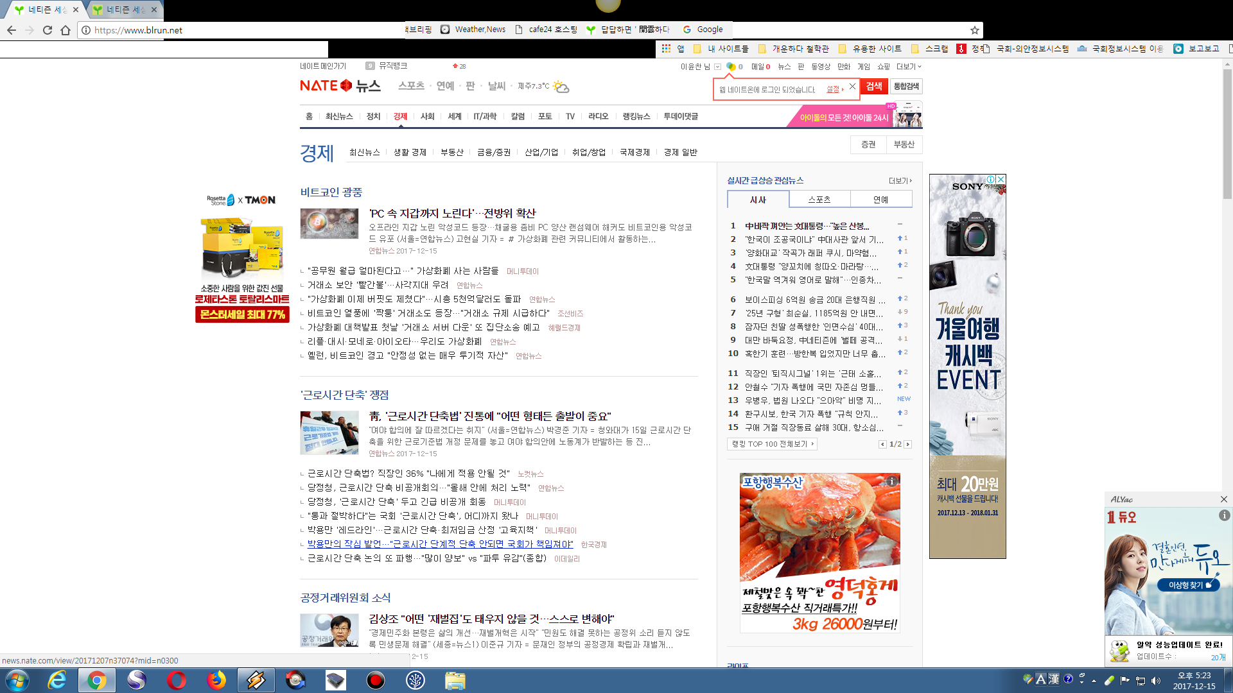Close the ALYac popup window
Screen dimensions: 1233x693
tap(1223, 499)
